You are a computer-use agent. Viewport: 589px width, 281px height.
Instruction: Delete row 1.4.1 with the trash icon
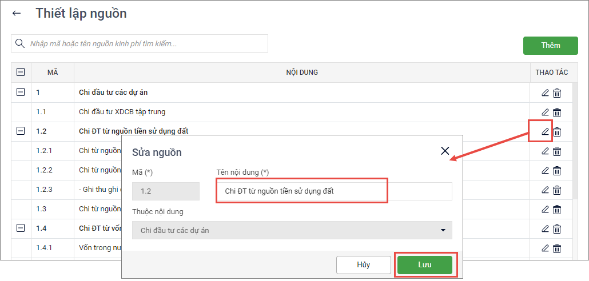(557, 248)
